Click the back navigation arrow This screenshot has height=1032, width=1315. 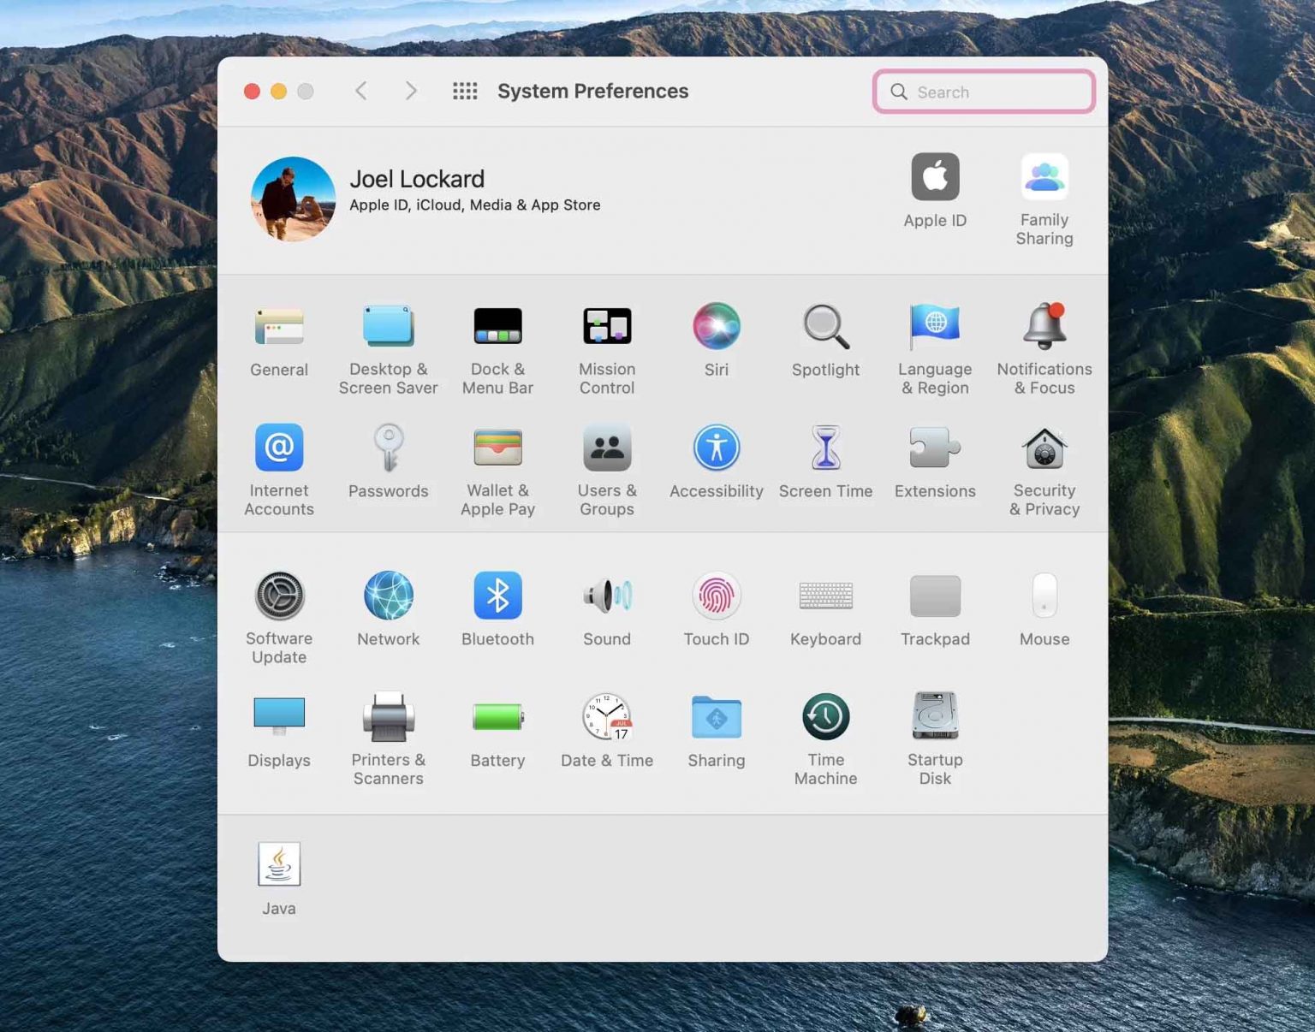[361, 91]
